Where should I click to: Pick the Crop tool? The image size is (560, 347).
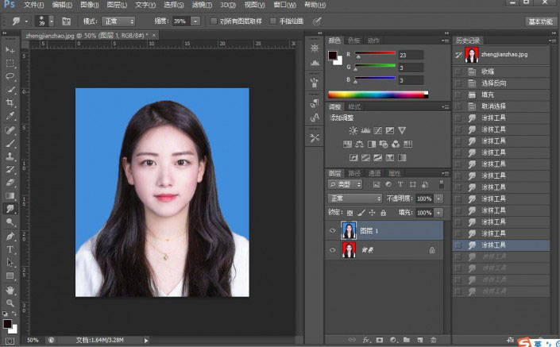pyautogui.click(x=11, y=102)
